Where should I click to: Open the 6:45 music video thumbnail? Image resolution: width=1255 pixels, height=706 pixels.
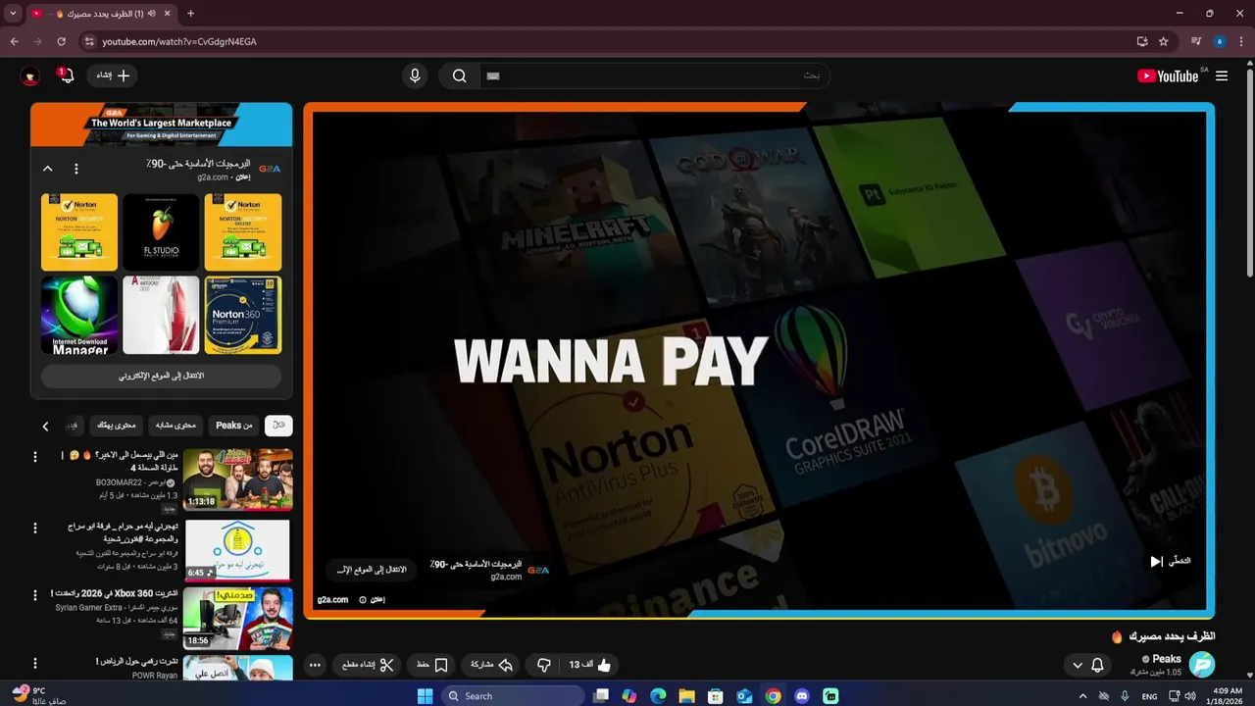click(x=237, y=550)
